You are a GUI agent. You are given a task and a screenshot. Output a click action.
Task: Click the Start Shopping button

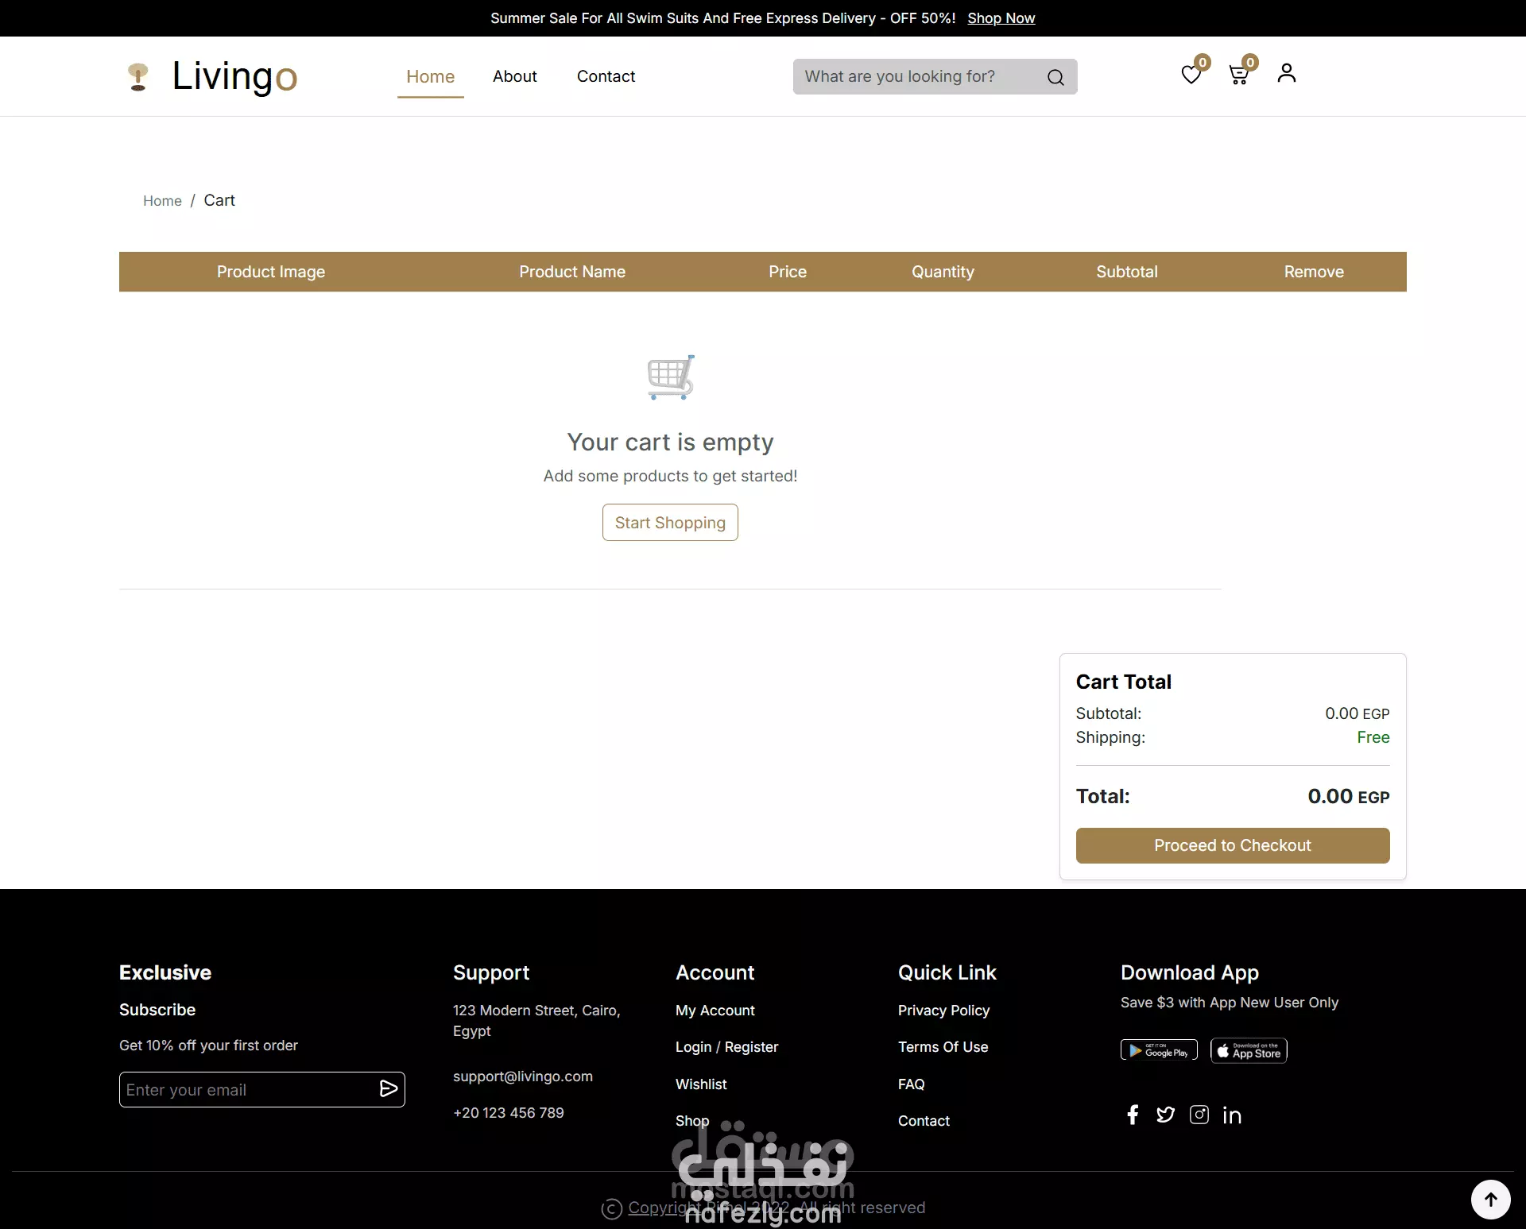pyautogui.click(x=670, y=523)
